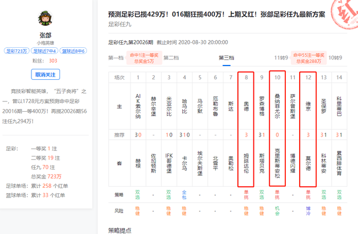Click away team 克里斯蒂安松 cell
Screen dimensions: 358x234
pyautogui.click(x=277, y=163)
